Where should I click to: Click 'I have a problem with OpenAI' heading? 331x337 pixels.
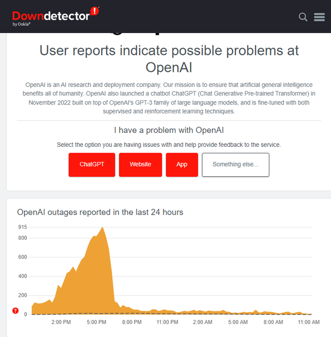[169, 130]
